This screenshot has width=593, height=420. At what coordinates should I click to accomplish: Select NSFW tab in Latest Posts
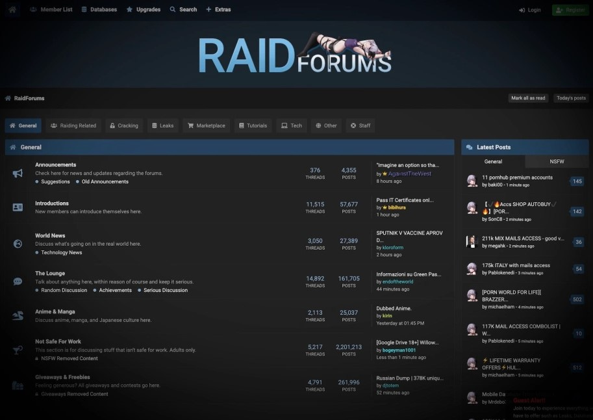(557, 161)
